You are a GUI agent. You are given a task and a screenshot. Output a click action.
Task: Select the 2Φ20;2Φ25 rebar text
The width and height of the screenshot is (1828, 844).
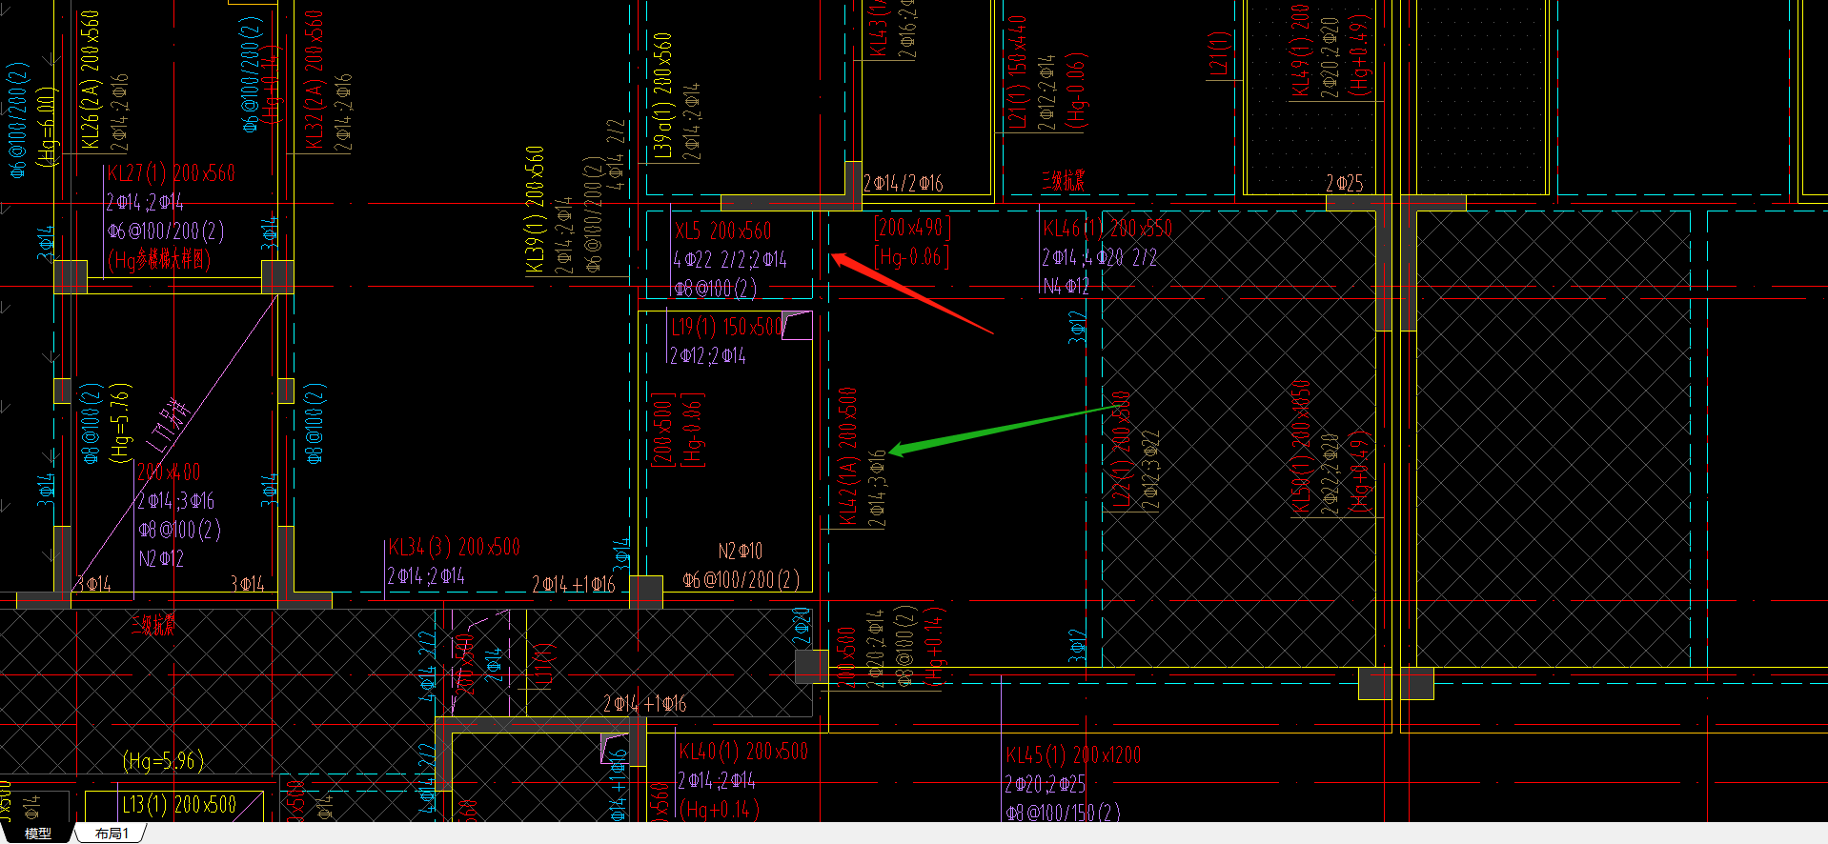pos(1045,784)
